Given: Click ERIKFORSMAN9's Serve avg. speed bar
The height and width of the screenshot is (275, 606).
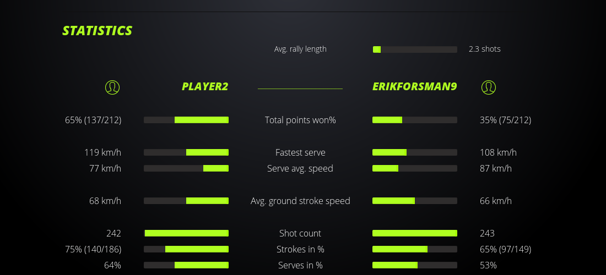Looking at the screenshot, I should pyautogui.click(x=415, y=168).
